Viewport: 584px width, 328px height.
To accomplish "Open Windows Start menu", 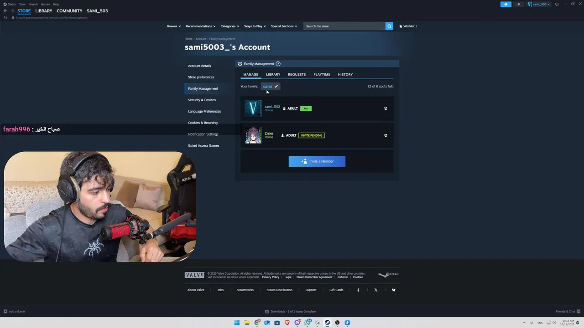I will pos(237,323).
